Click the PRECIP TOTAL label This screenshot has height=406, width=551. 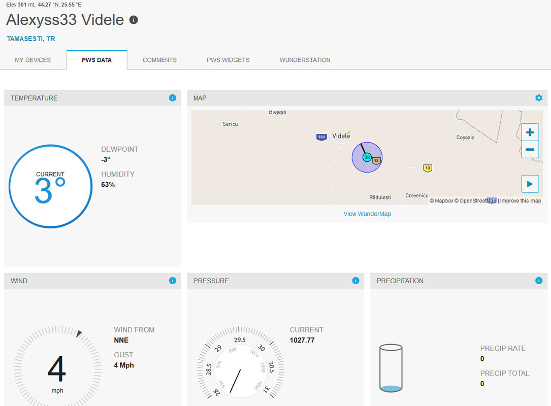505,374
